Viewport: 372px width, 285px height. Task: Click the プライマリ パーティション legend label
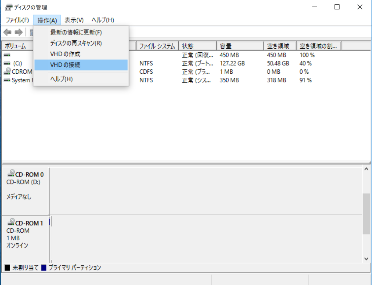tap(75, 268)
